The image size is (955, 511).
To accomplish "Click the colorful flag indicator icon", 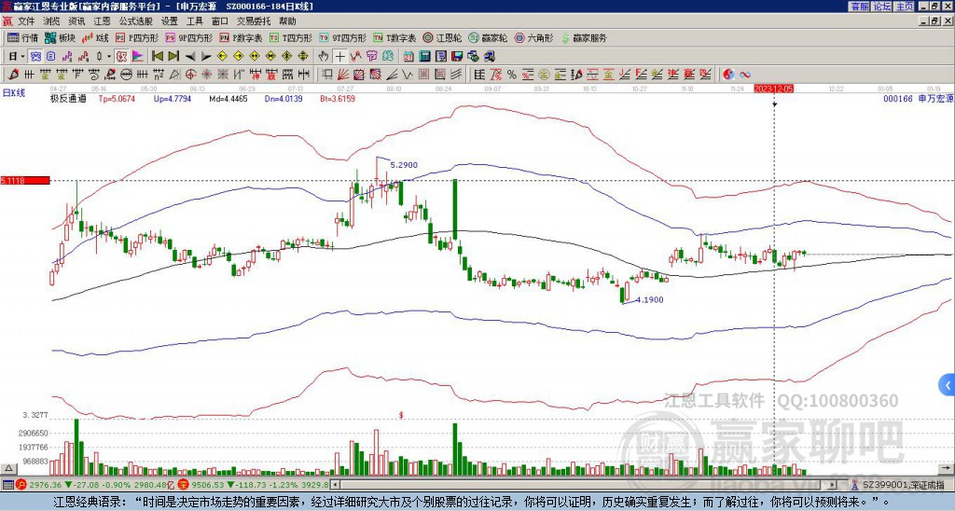I will tap(137, 56).
